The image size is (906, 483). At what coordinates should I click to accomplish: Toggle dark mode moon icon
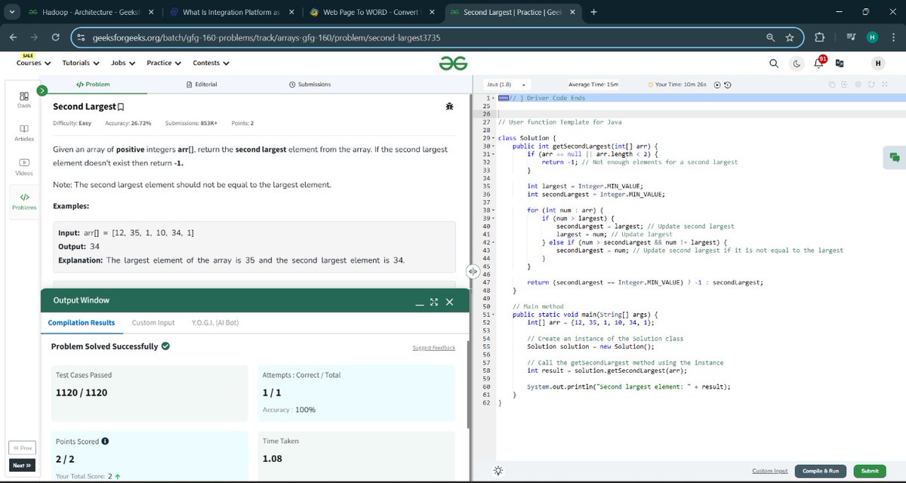tap(797, 63)
